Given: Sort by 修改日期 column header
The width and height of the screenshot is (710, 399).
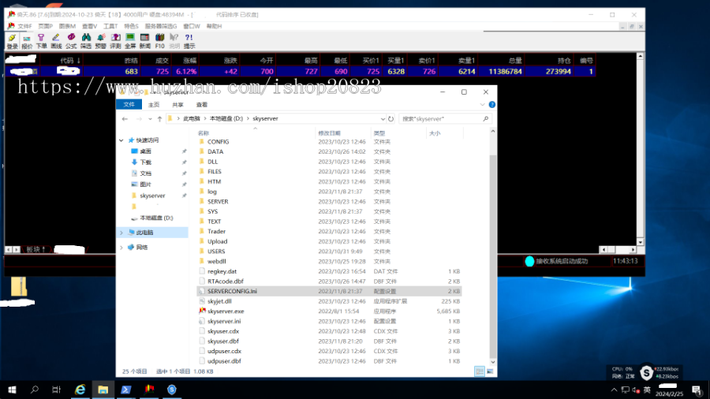Looking at the screenshot, I should pos(329,133).
